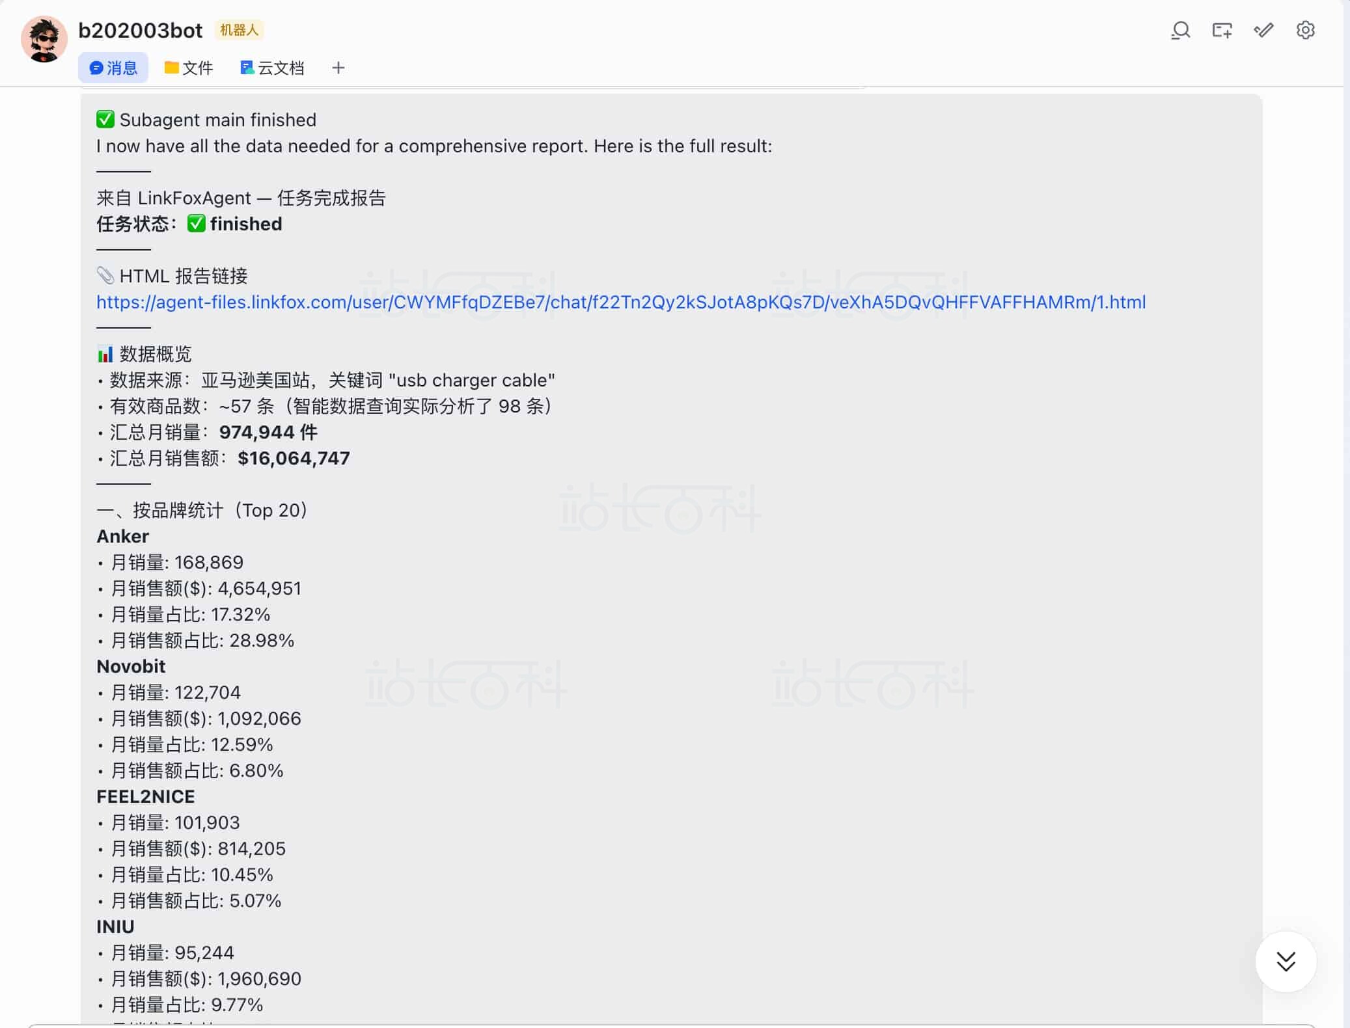Open the LinkFox HTML report link

pyautogui.click(x=621, y=302)
